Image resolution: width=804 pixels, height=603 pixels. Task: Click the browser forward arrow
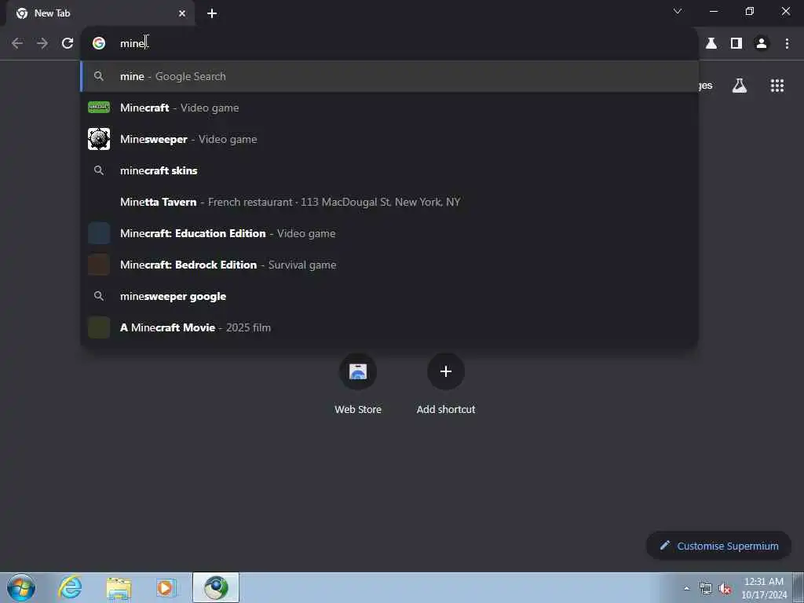[42, 44]
